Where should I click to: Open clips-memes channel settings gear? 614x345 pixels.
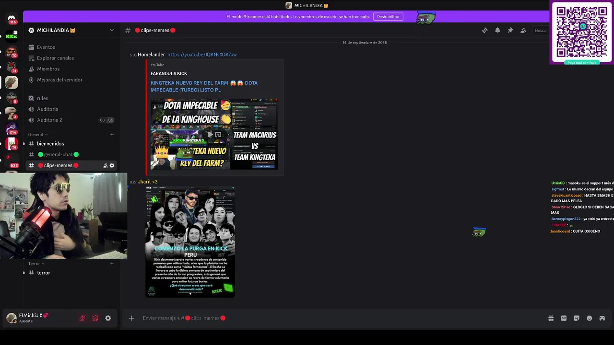pyautogui.click(x=112, y=165)
